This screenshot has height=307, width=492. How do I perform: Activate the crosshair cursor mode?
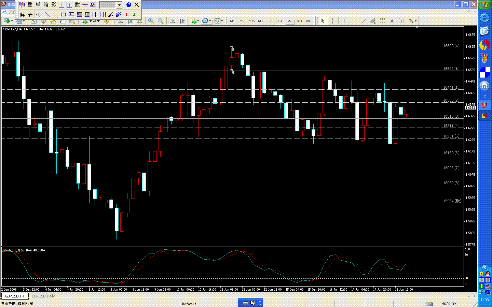click(332, 21)
